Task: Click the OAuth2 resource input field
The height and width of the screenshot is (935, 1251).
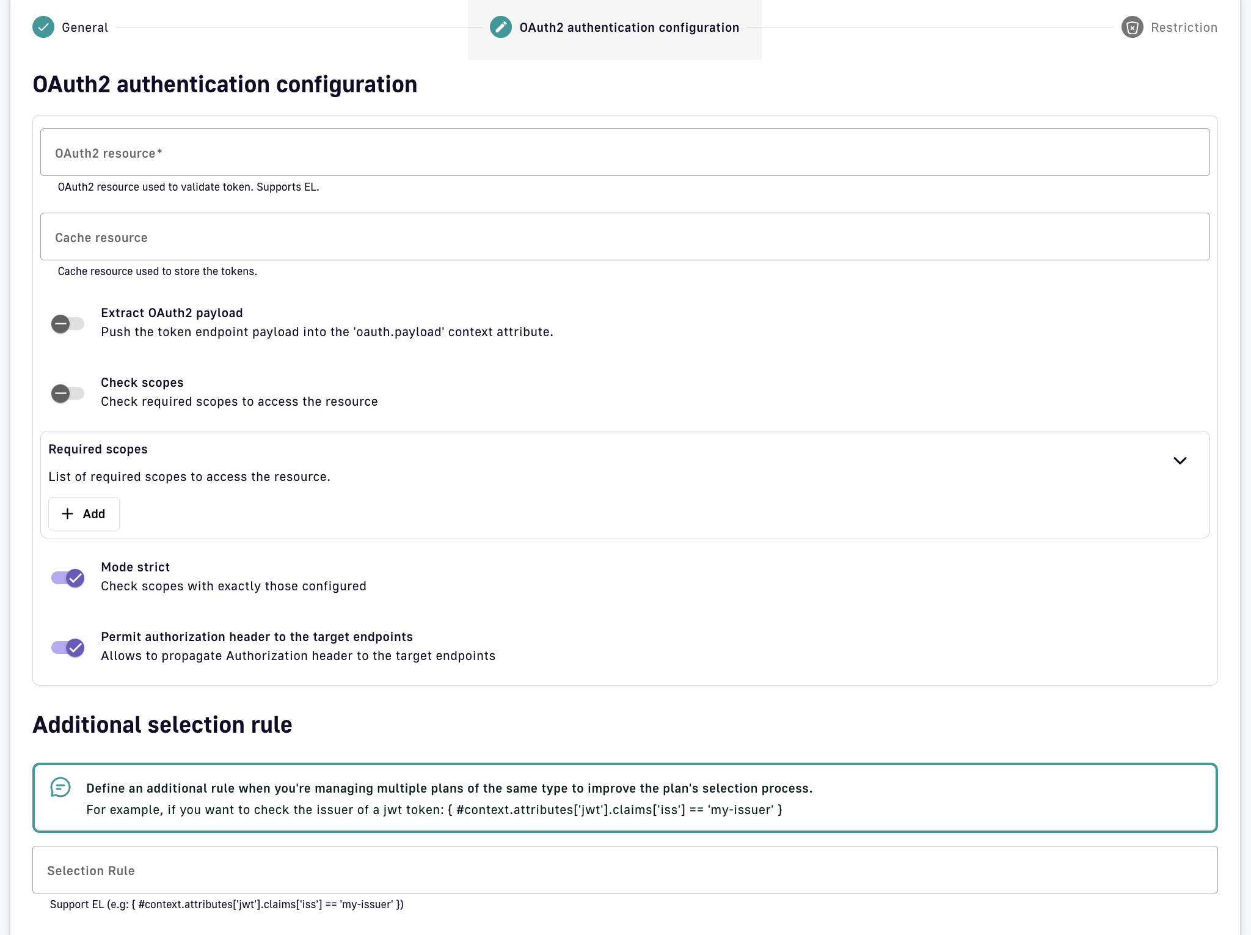Action: 625,152
